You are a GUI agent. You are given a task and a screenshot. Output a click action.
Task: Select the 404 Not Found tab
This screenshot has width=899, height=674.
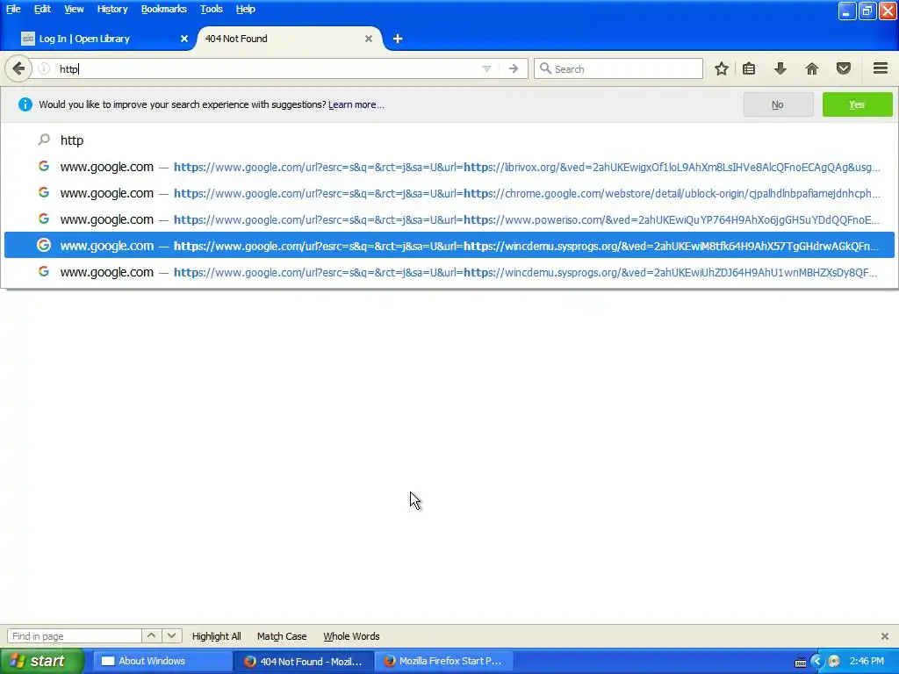[x=289, y=39]
